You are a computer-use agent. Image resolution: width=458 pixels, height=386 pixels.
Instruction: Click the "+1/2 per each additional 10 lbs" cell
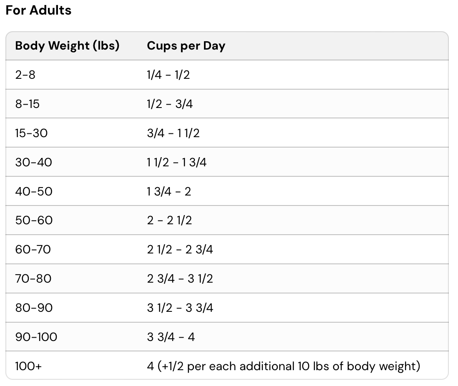[284, 366]
